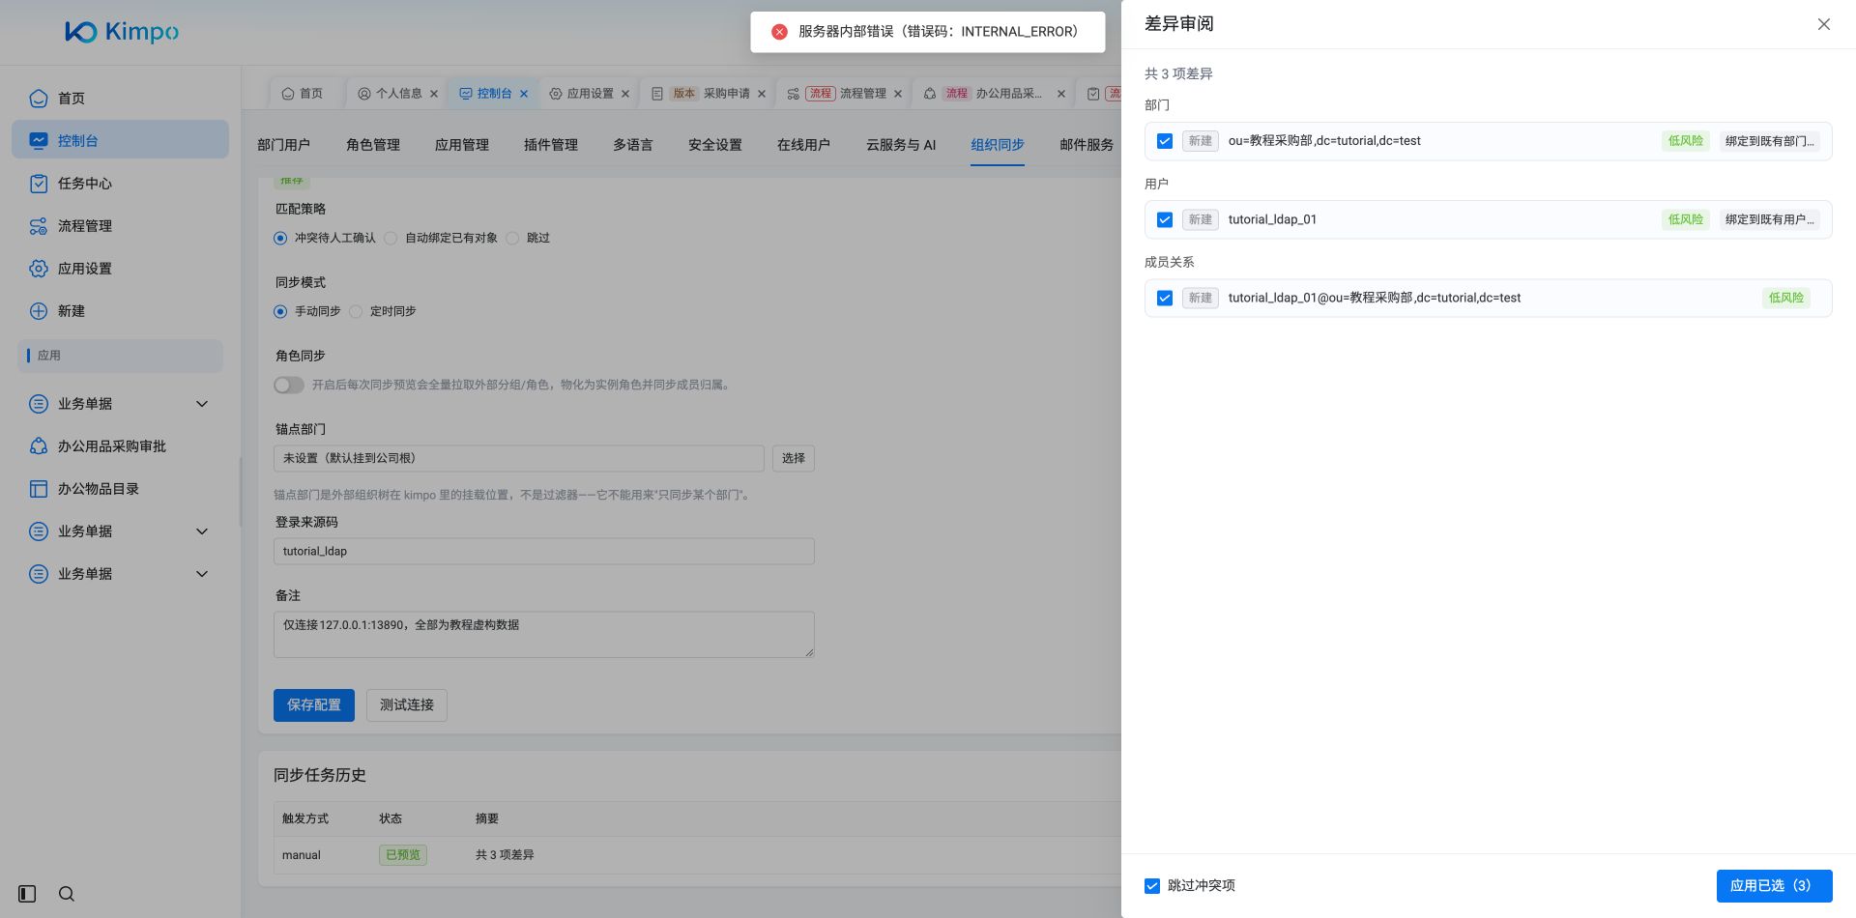This screenshot has width=1856, height=918.
Task: Close the 差异审阅 panel with X
Action: 1824,24
